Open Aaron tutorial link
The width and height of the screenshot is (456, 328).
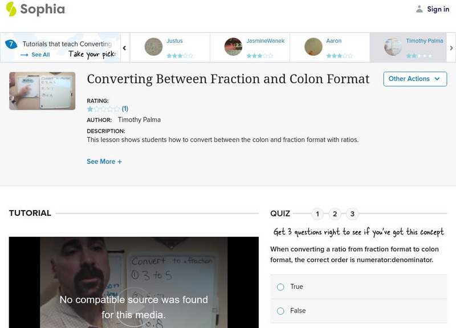tap(334, 41)
